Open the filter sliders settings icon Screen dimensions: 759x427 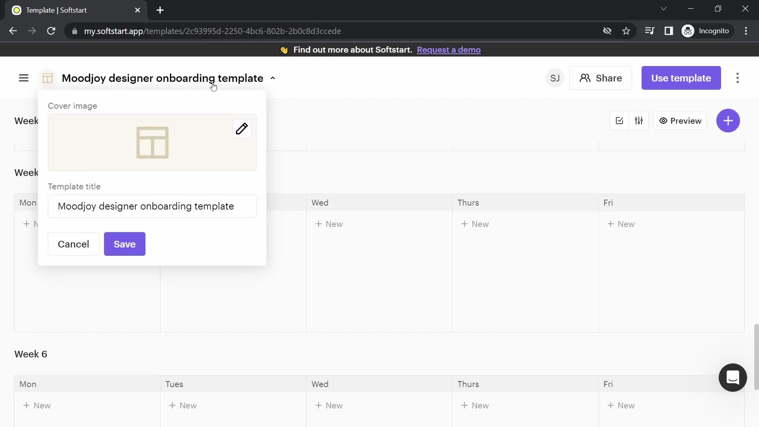click(639, 121)
